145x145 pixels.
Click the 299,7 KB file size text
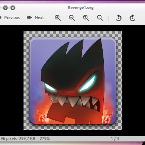(27, 138)
